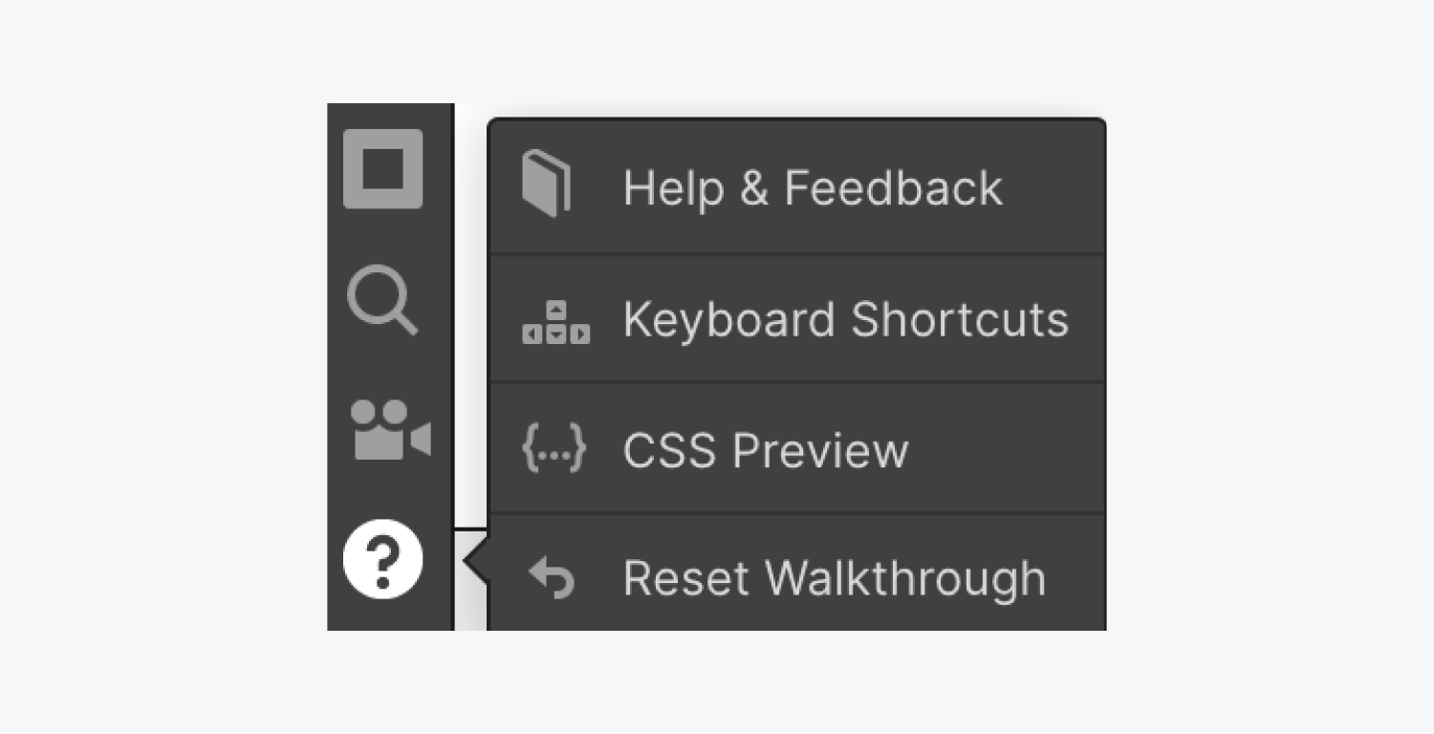Click the "Help & Feedback" text label
The width and height of the screenshot is (1434, 734).
(x=813, y=187)
